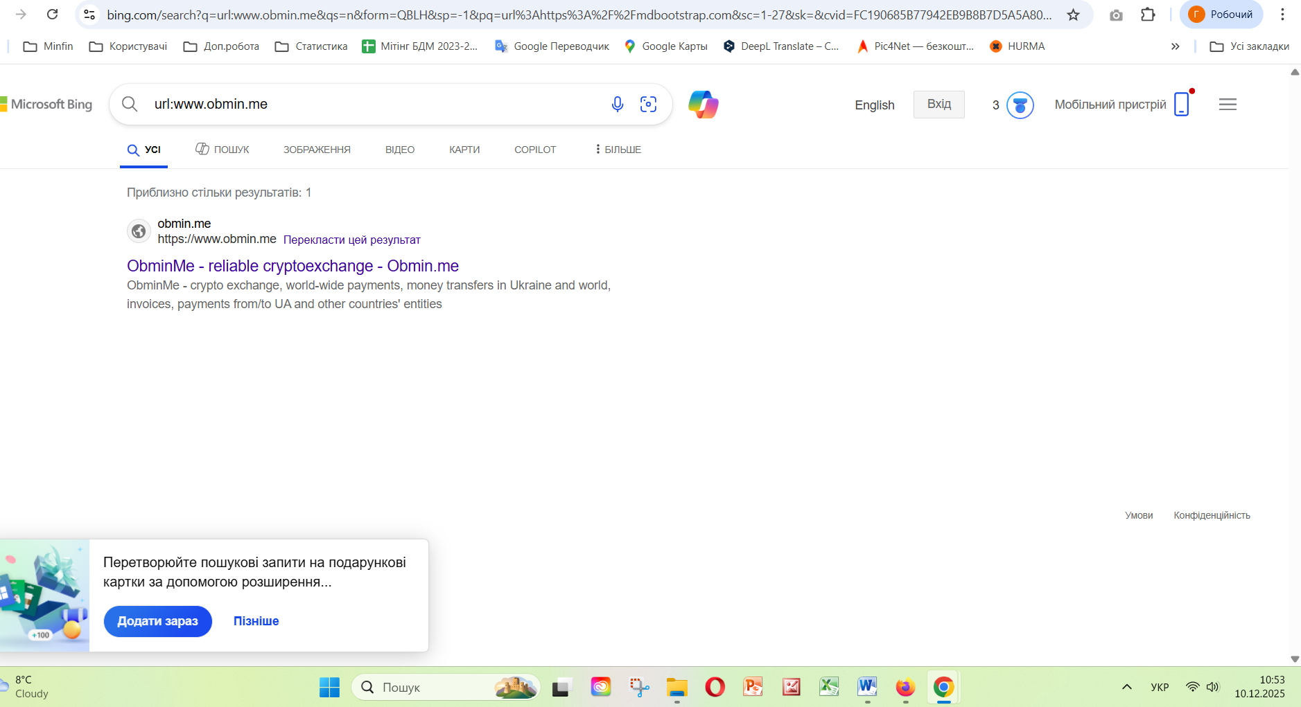Open the Доп.робота bookmarks folder
The width and height of the screenshot is (1301, 707).
click(x=221, y=46)
